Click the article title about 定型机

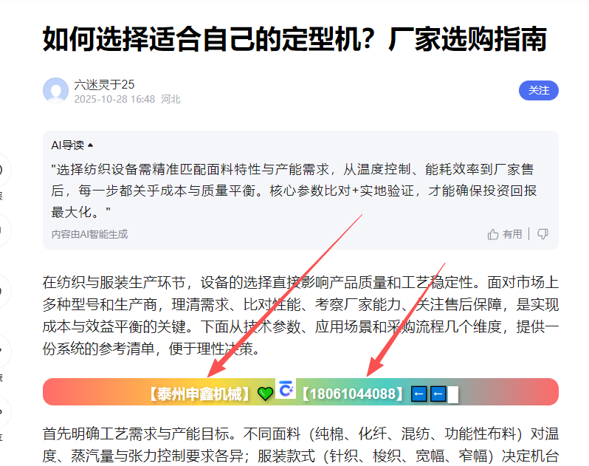point(295,38)
